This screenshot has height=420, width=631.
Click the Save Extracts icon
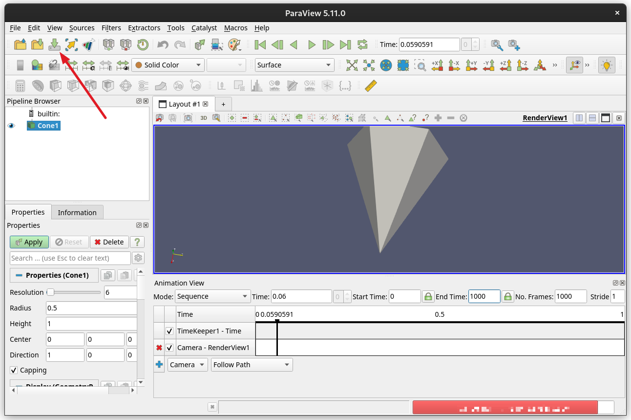pyautogui.click(x=71, y=45)
